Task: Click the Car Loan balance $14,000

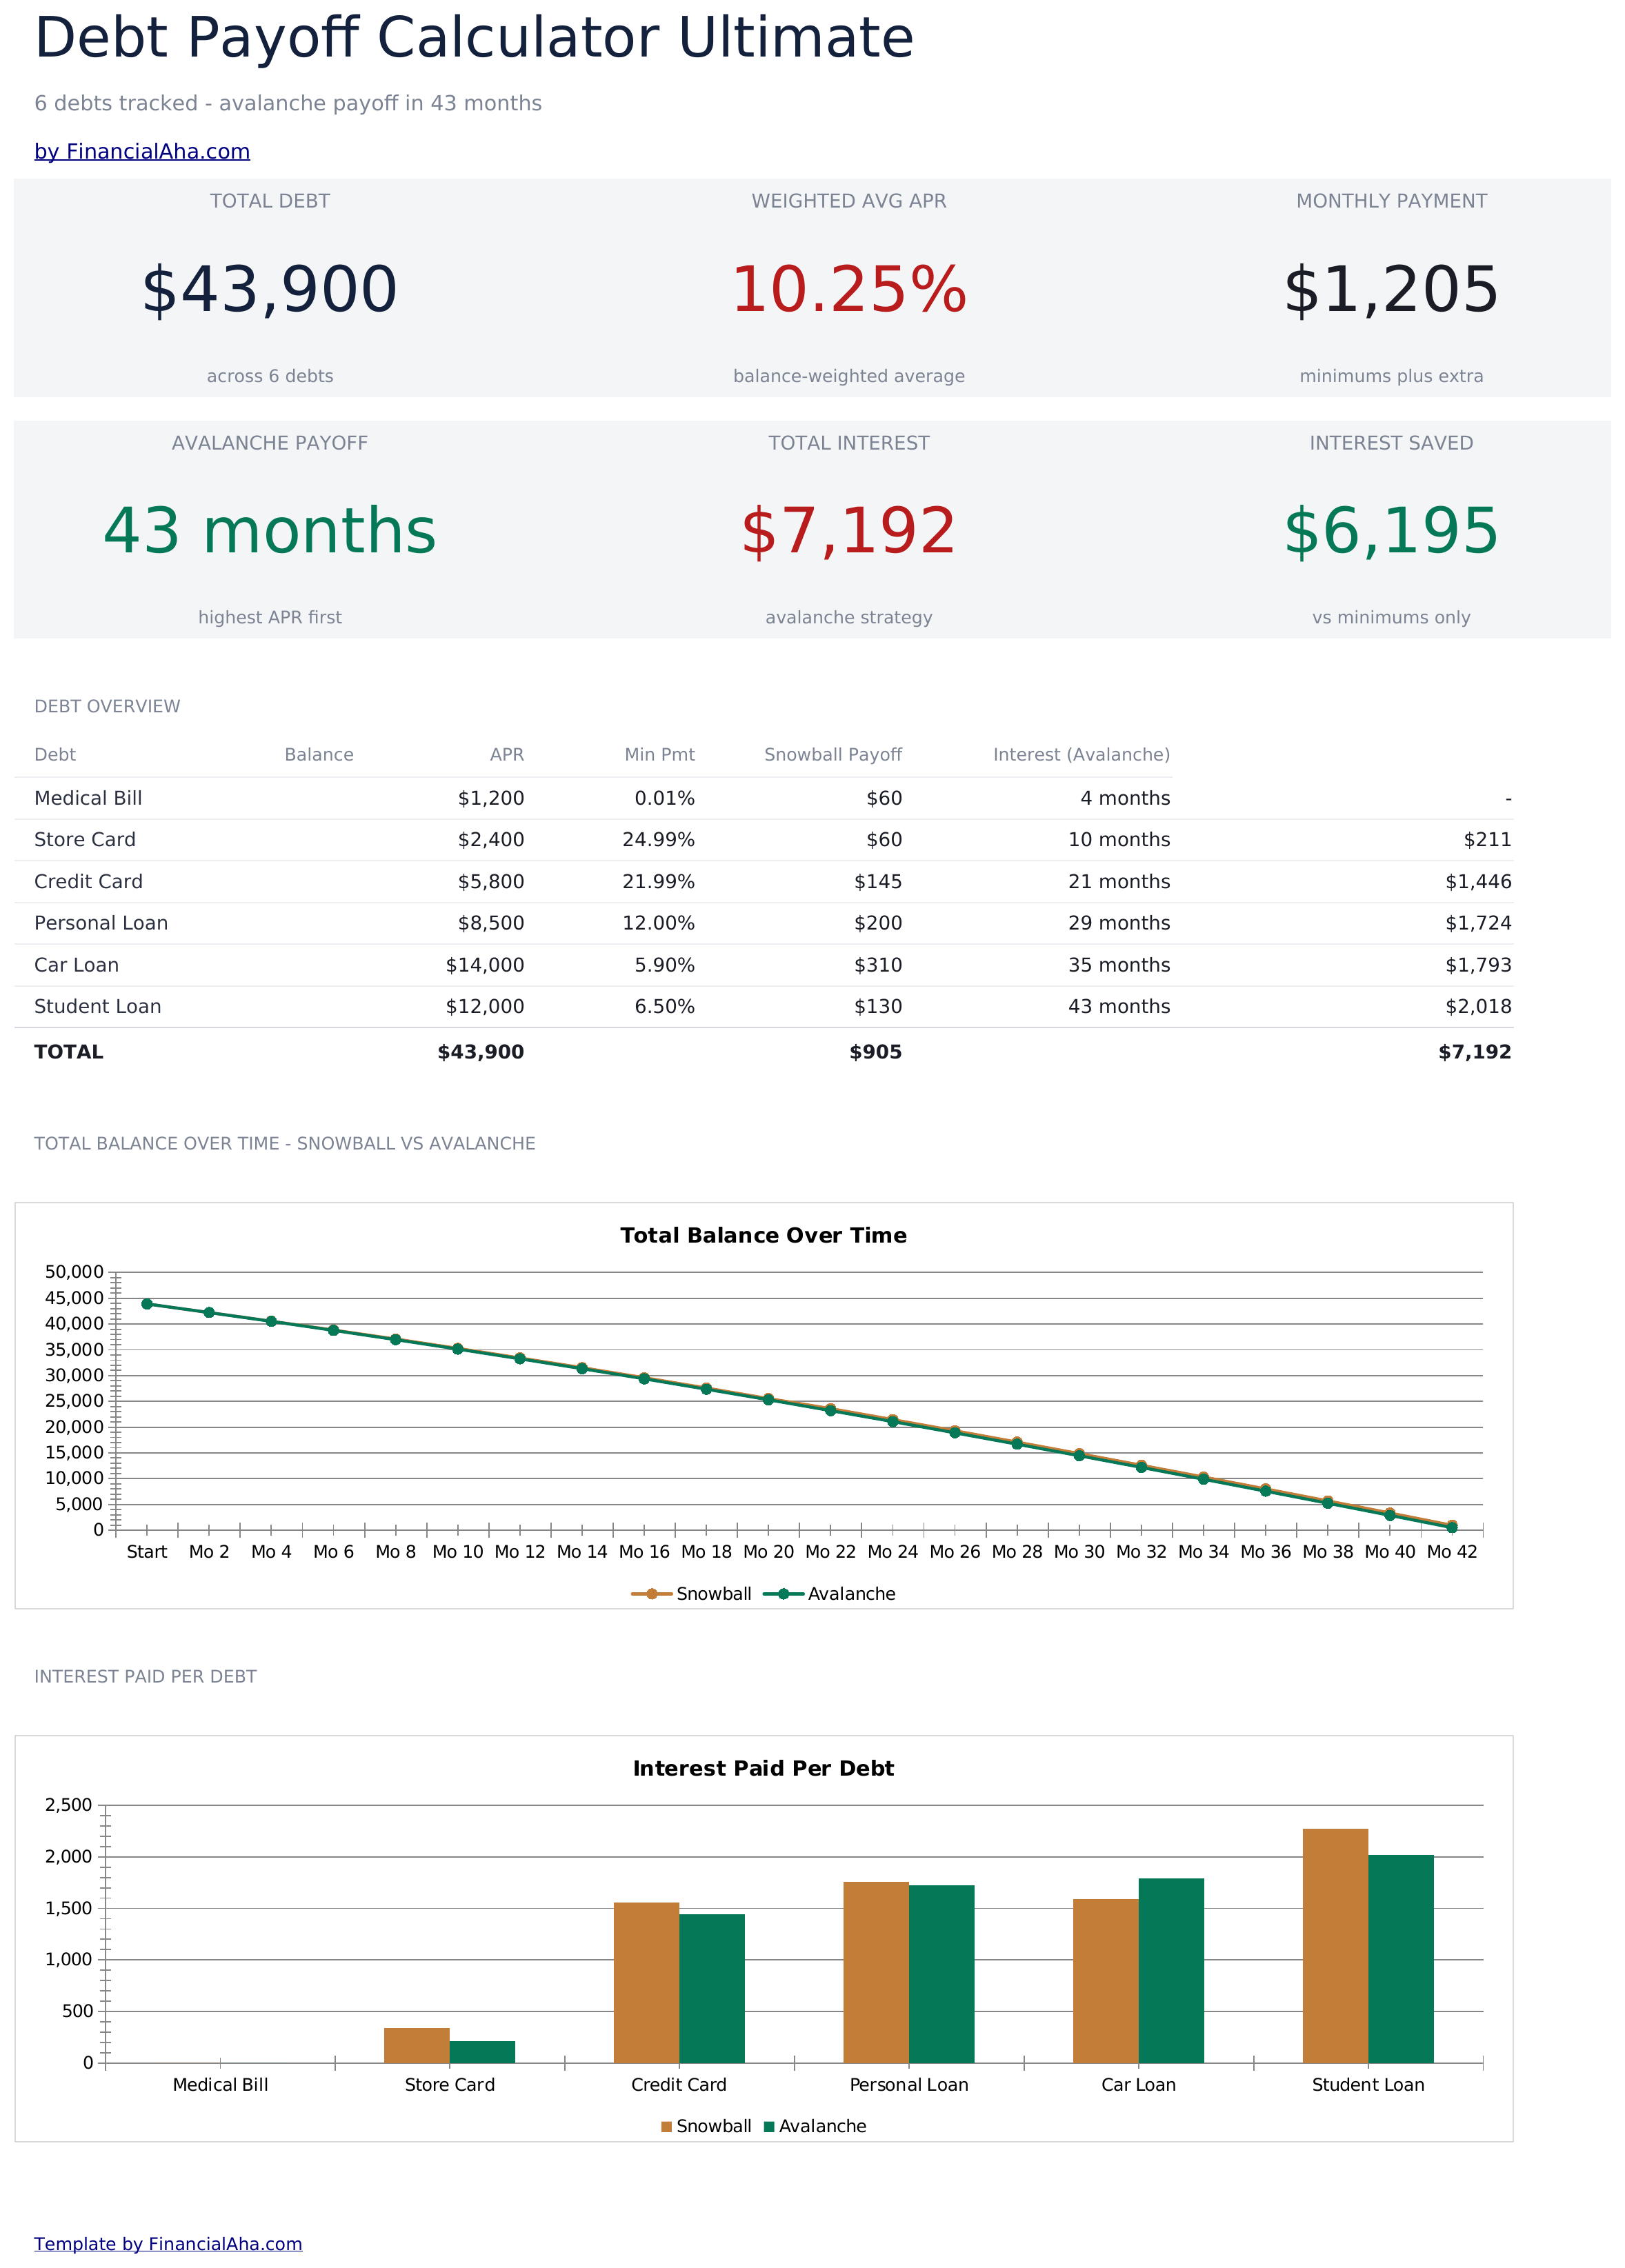Action: tap(485, 965)
